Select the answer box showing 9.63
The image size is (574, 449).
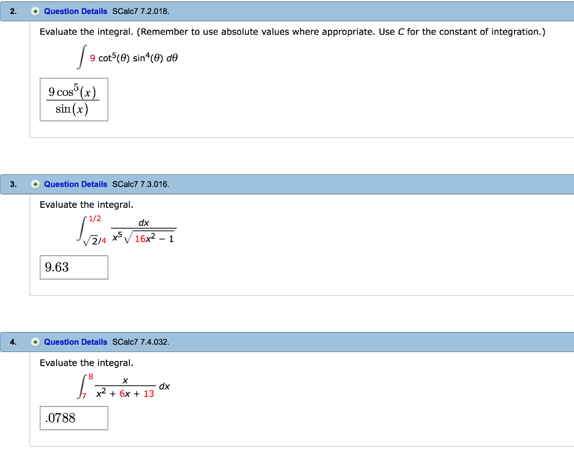point(73,267)
